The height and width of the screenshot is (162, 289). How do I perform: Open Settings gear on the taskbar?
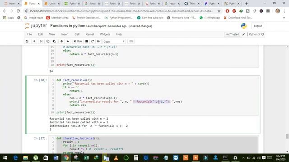pos(235,158)
